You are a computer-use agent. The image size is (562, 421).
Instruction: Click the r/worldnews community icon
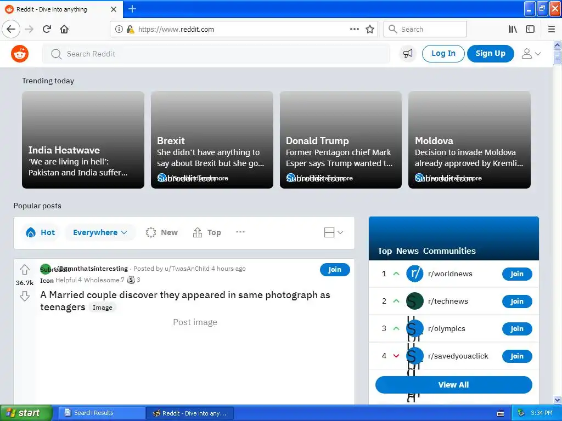coord(415,274)
